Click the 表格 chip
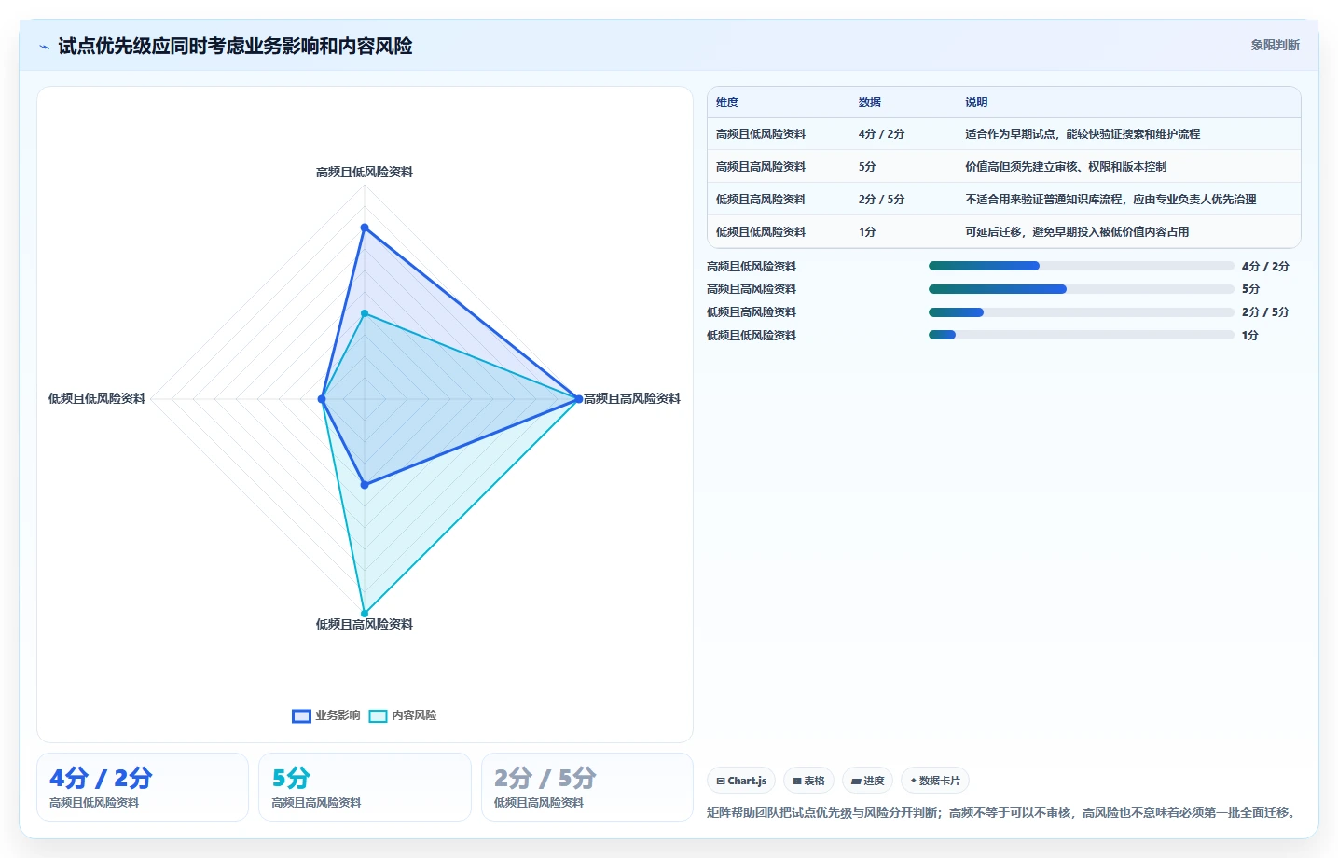Viewport: 1338px width, 858px height. point(808,781)
